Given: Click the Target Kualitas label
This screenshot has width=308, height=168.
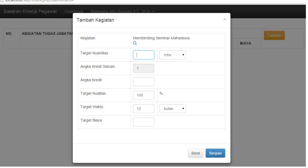Looking at the screenshot, I should pyautogui.click(x=93, y=94).
